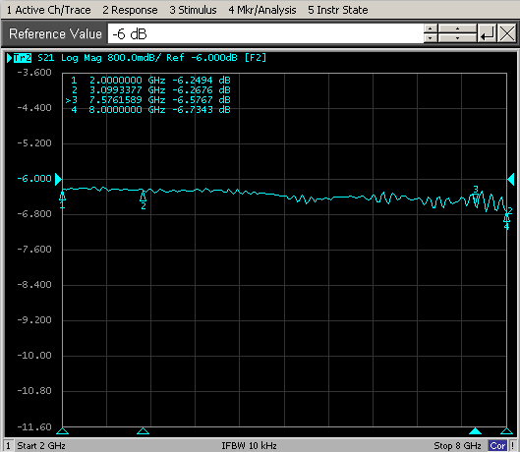Click the -3.600 top axis label
The height and width of the screenshot is (452, 520).
click(34, 73)
